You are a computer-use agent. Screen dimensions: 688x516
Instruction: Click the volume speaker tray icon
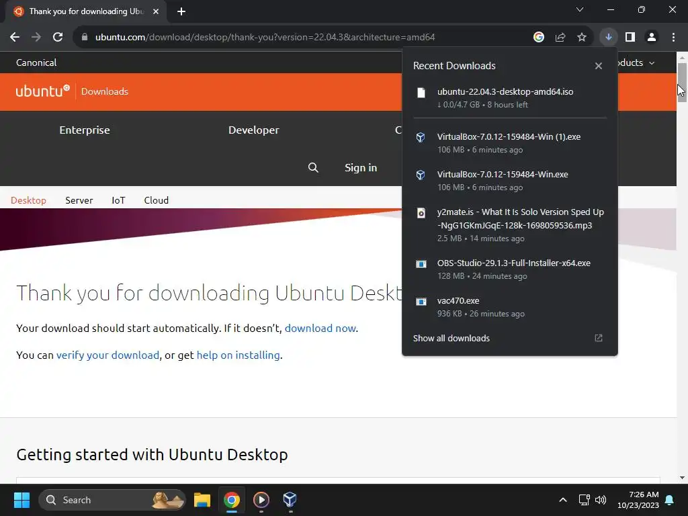point(601,500)
